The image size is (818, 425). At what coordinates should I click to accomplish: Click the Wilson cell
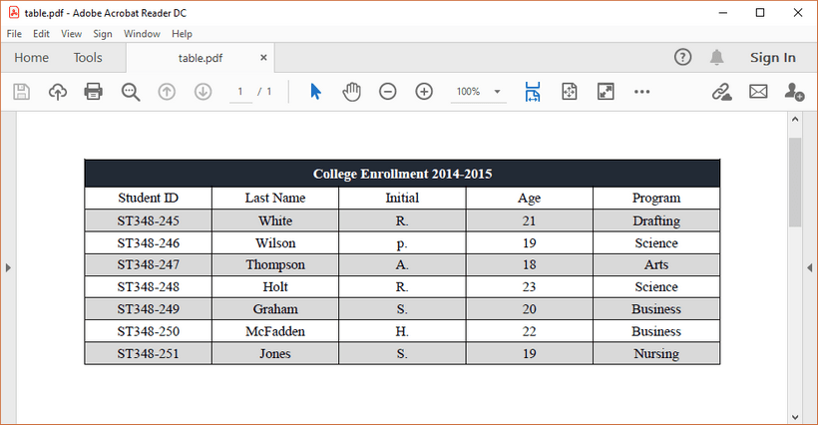275,243
